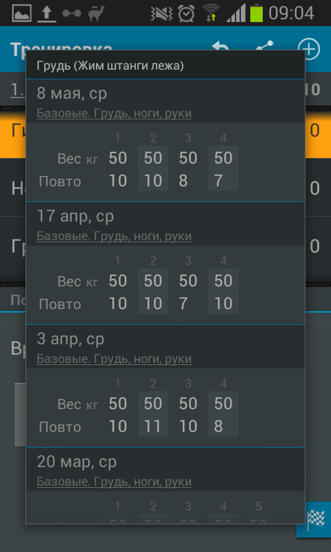The image size is (331, 552).
Task: Open workout link under 17 апр
Action: coord(114,236)
